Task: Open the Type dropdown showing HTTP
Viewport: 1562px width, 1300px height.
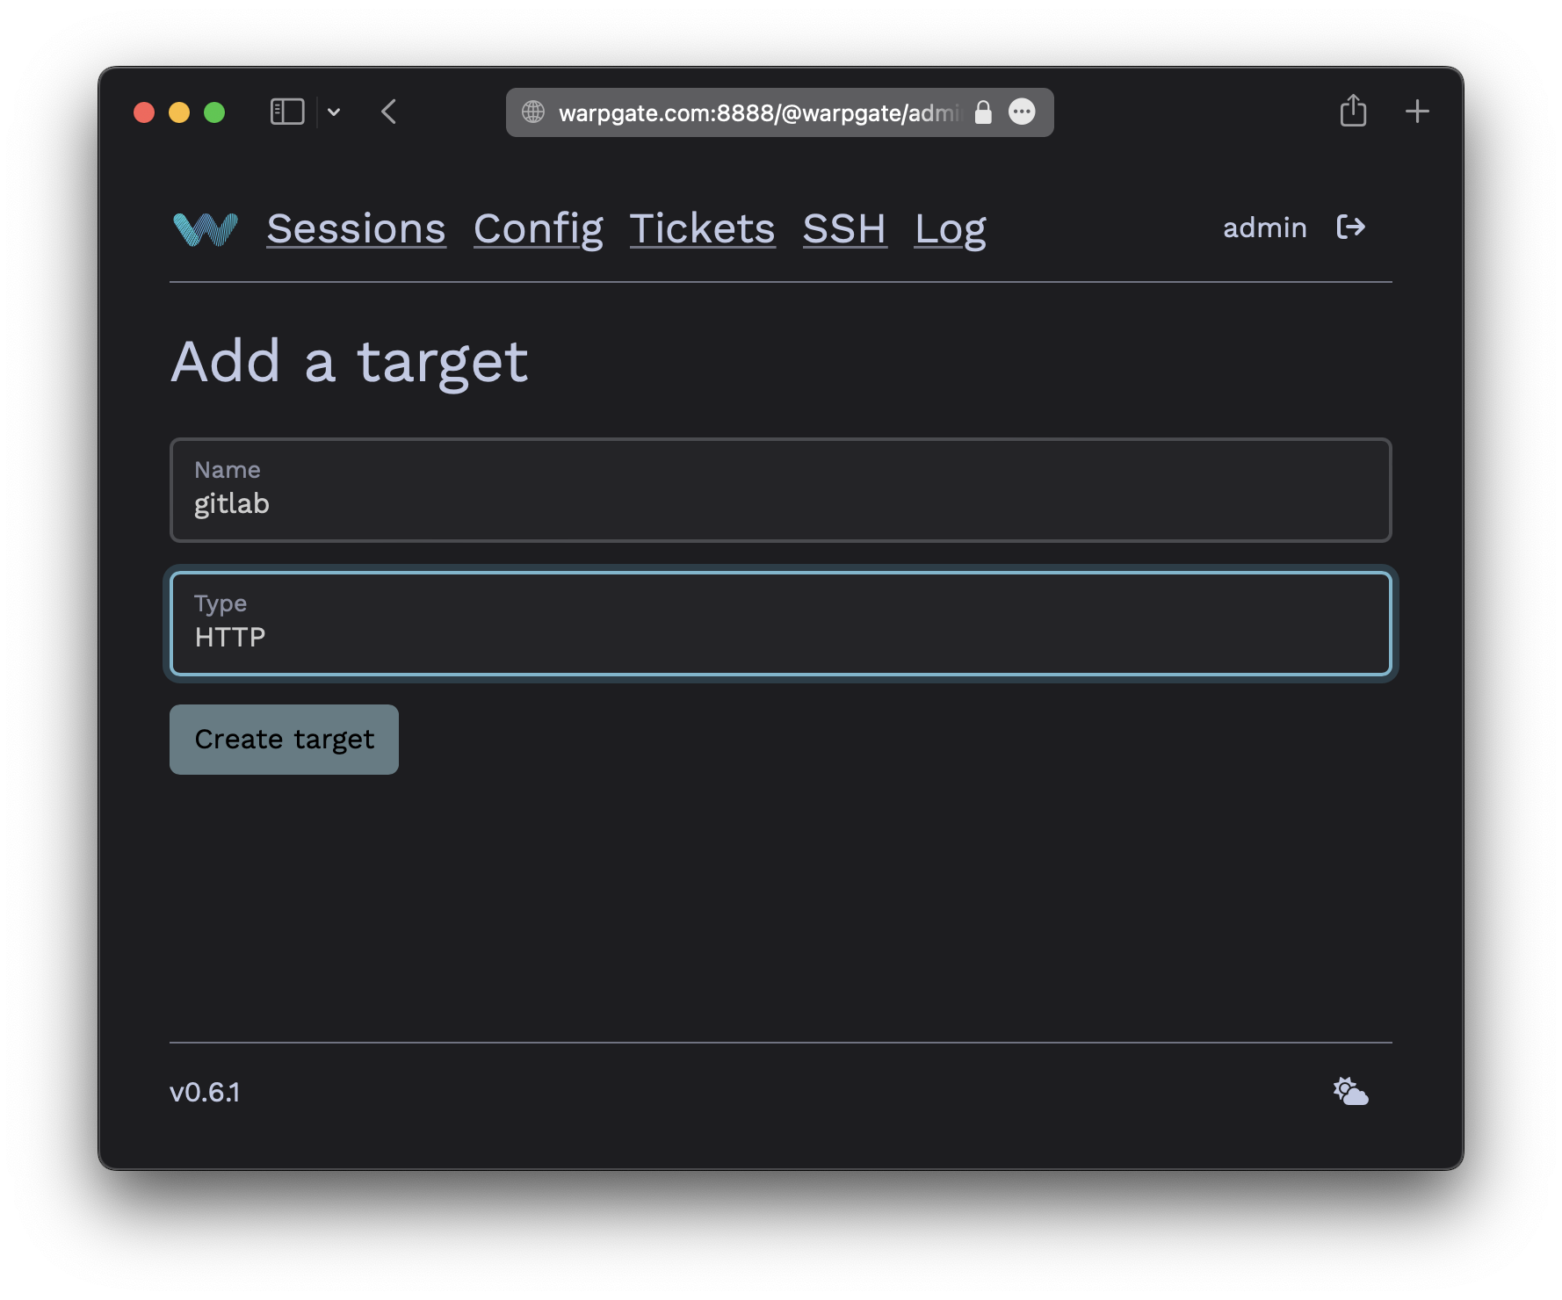Action: [781, 624]
